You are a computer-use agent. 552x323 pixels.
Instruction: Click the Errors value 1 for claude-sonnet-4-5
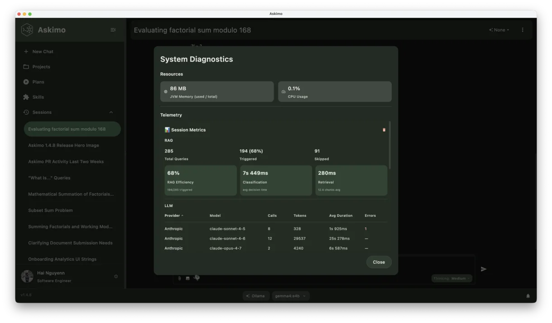pyautogui.click(x=366, y=229)
